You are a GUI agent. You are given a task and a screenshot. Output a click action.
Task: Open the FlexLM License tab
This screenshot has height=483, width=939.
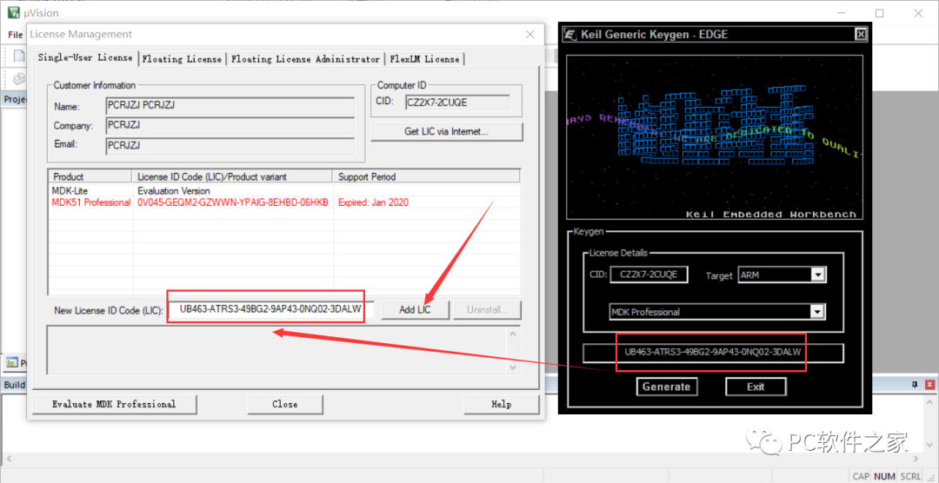click(x=424, y=59)
